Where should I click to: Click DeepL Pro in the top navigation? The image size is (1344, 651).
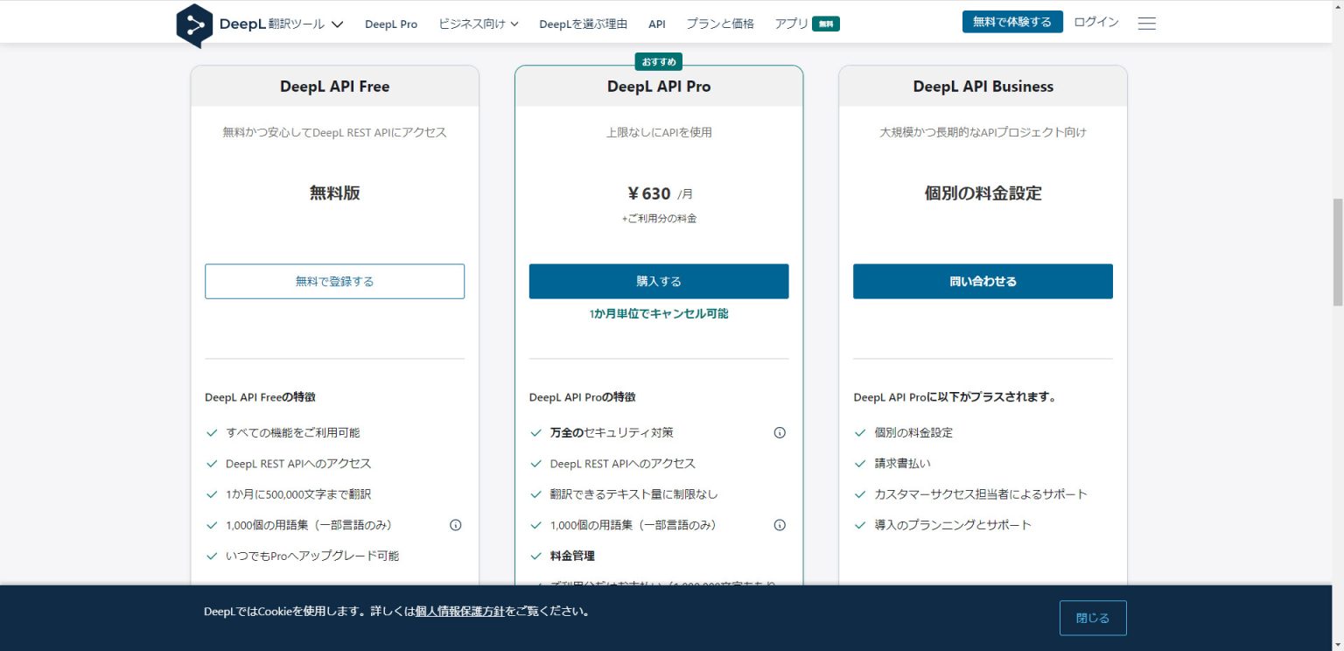[391, 24]
